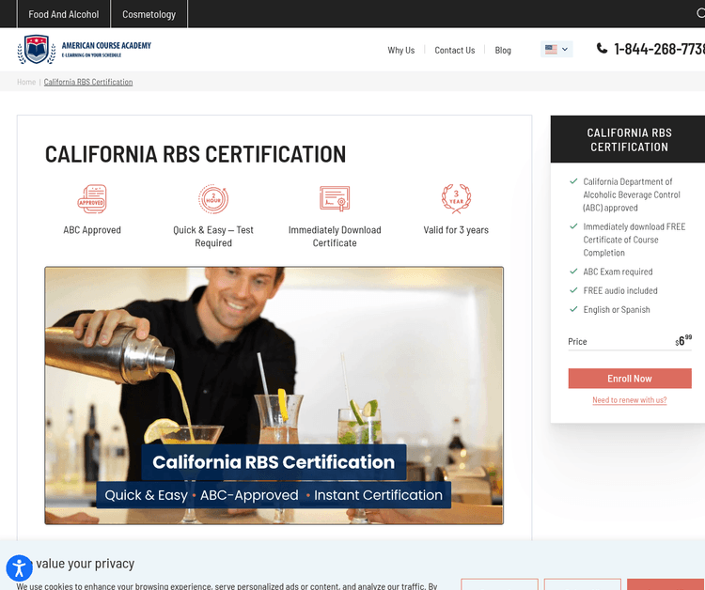Click the checkmark beside 'ABC Exam required'

[573, 272]
